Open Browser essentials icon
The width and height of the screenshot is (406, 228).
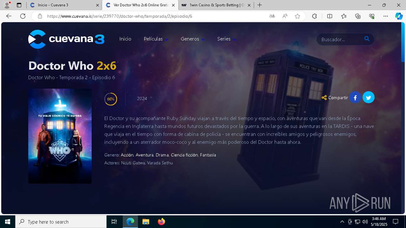[x=372, y=16]
